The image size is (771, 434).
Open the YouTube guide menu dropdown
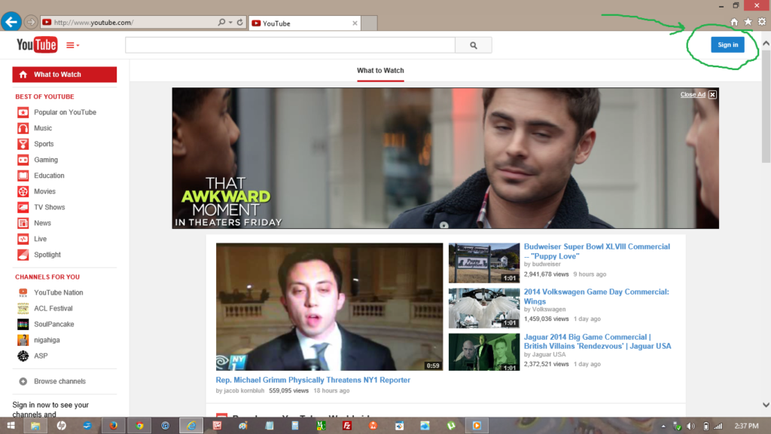pyautogui.click(x=73, y=46)
